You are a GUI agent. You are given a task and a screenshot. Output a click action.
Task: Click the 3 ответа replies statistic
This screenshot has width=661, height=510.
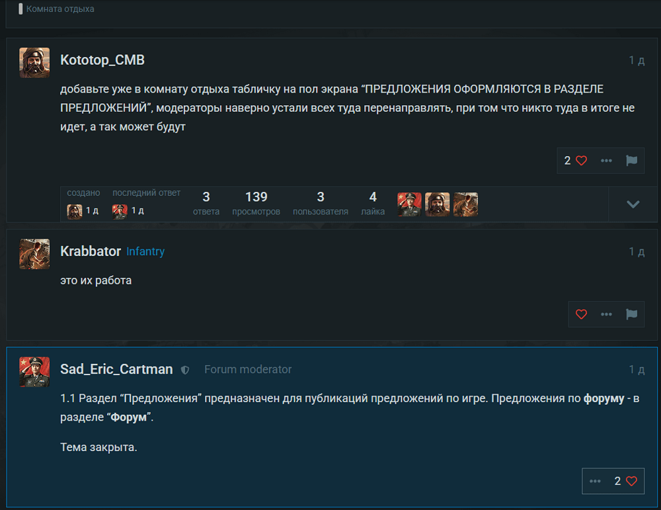click(x=206, y=203)
